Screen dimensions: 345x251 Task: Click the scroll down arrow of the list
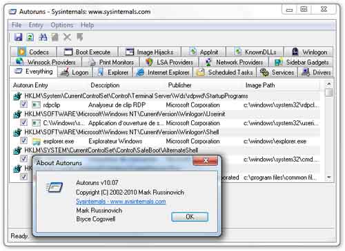[x=329, y=177]
